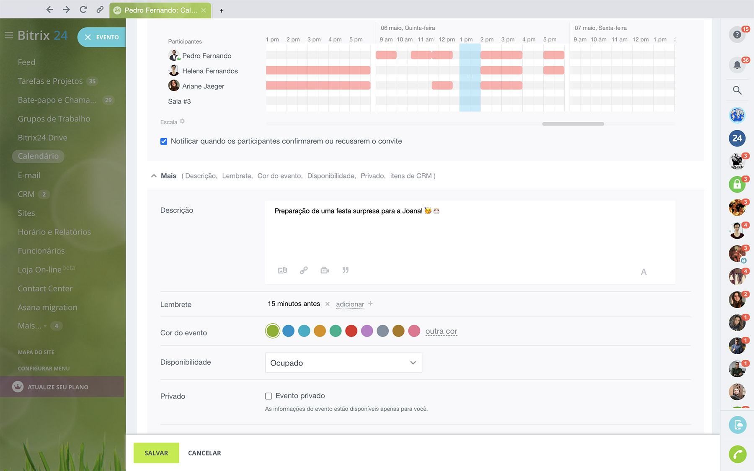This screenshot has height=471, width=754.
Task: Click the notifications bell icon
Action: (x=737, y=65)
